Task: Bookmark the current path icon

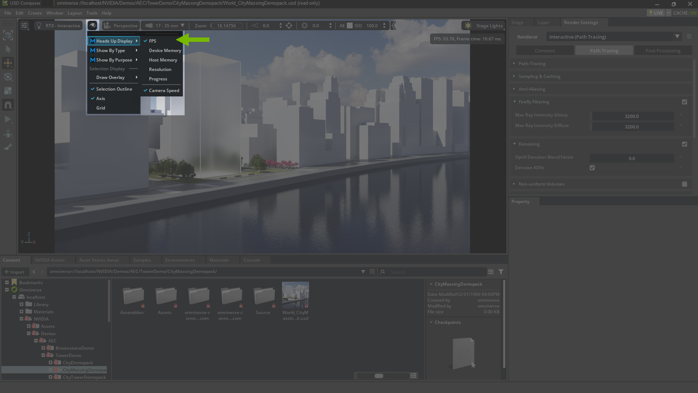Action: (372, 272)
